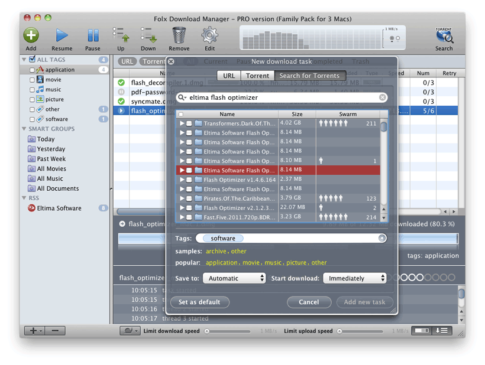Collapse the SMART GROUPS section
The width and height of the screenshot is (485, 365).
(24, 129)
